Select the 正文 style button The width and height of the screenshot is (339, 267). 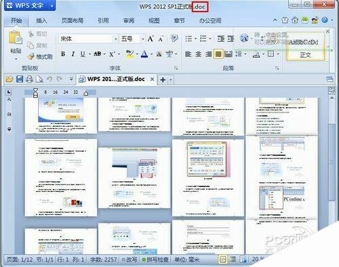click(x=305, y=55)
